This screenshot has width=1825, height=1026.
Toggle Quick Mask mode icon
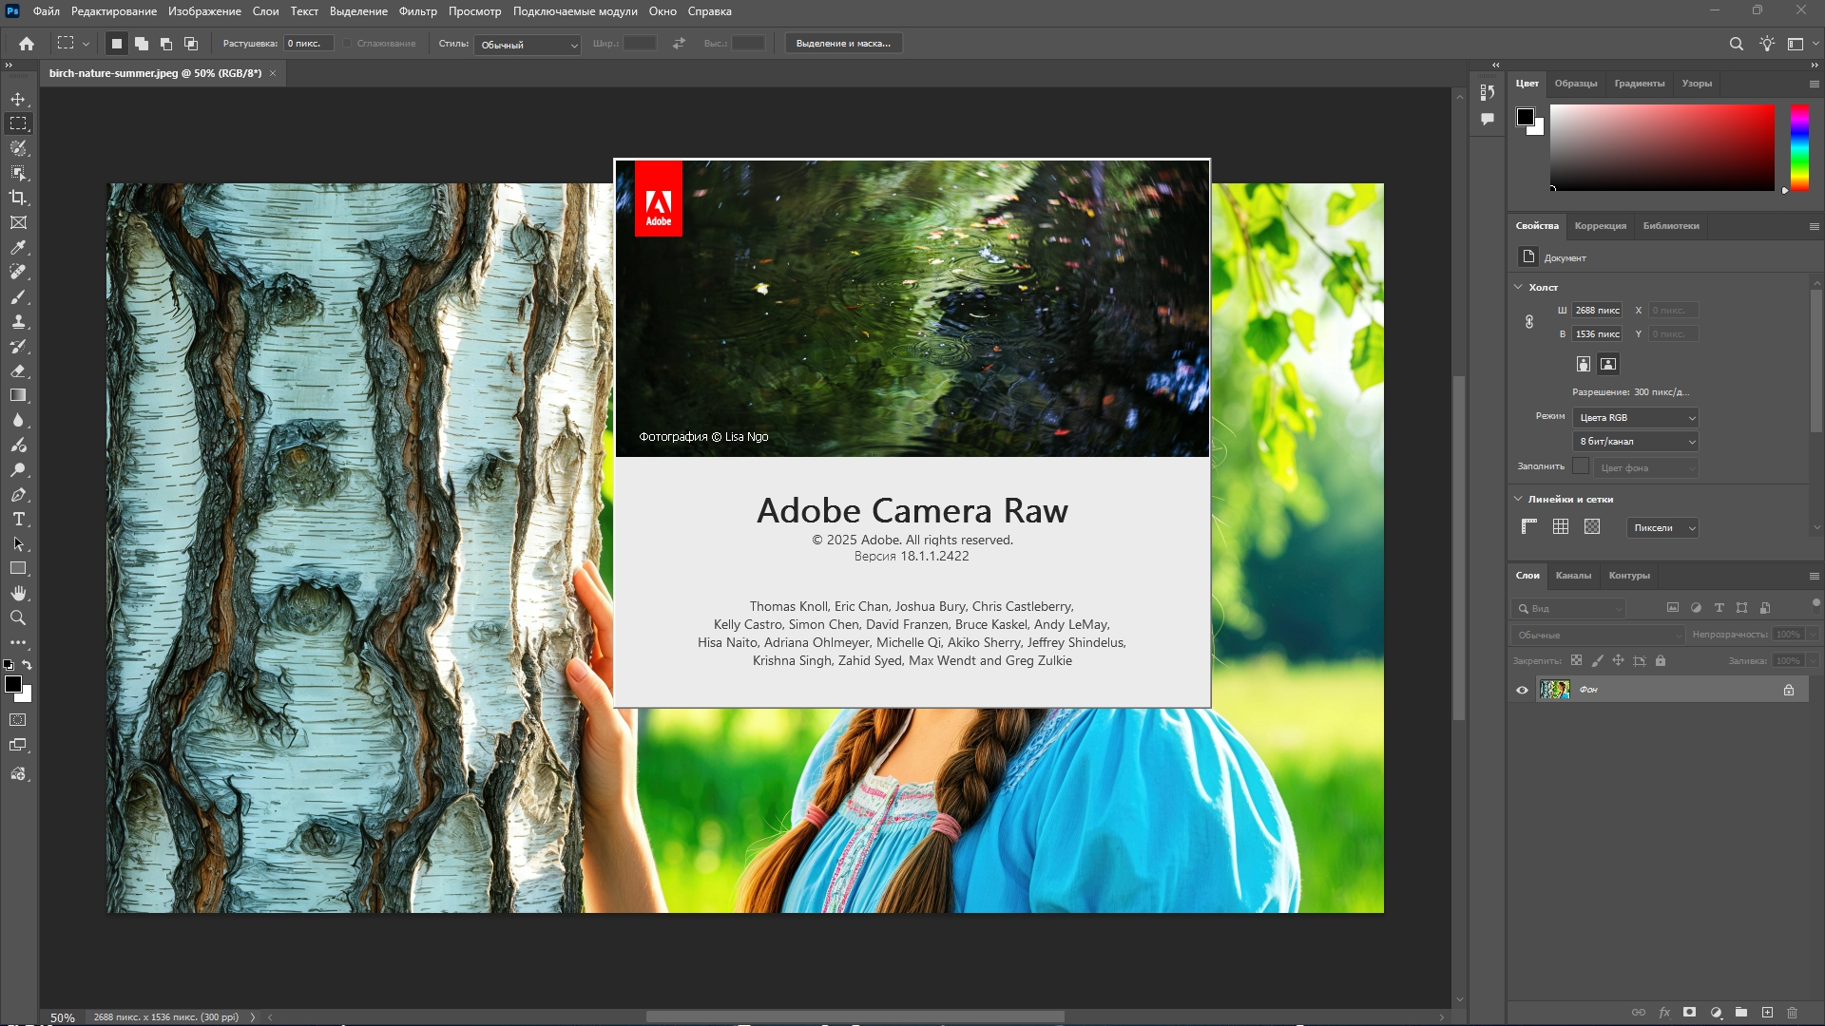[x=18, y=720]
